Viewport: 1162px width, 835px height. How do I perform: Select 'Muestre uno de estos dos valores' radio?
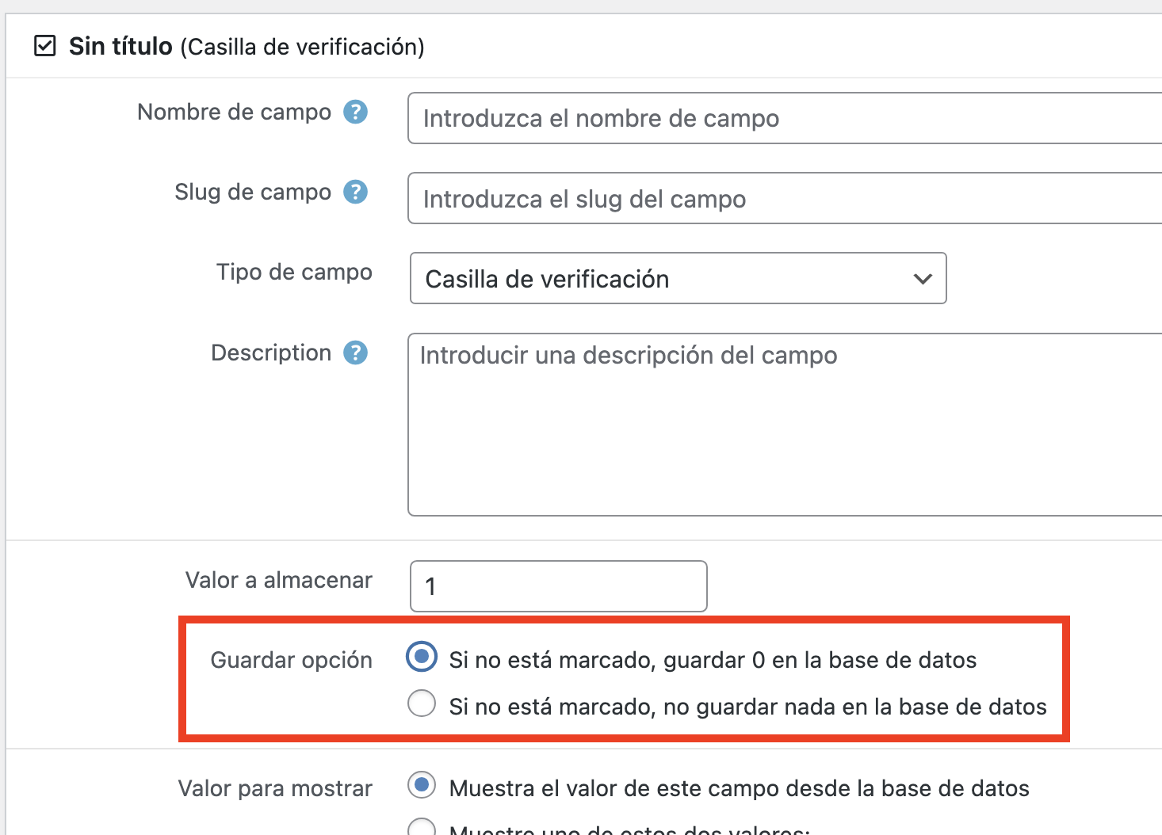tap(422, 827)
